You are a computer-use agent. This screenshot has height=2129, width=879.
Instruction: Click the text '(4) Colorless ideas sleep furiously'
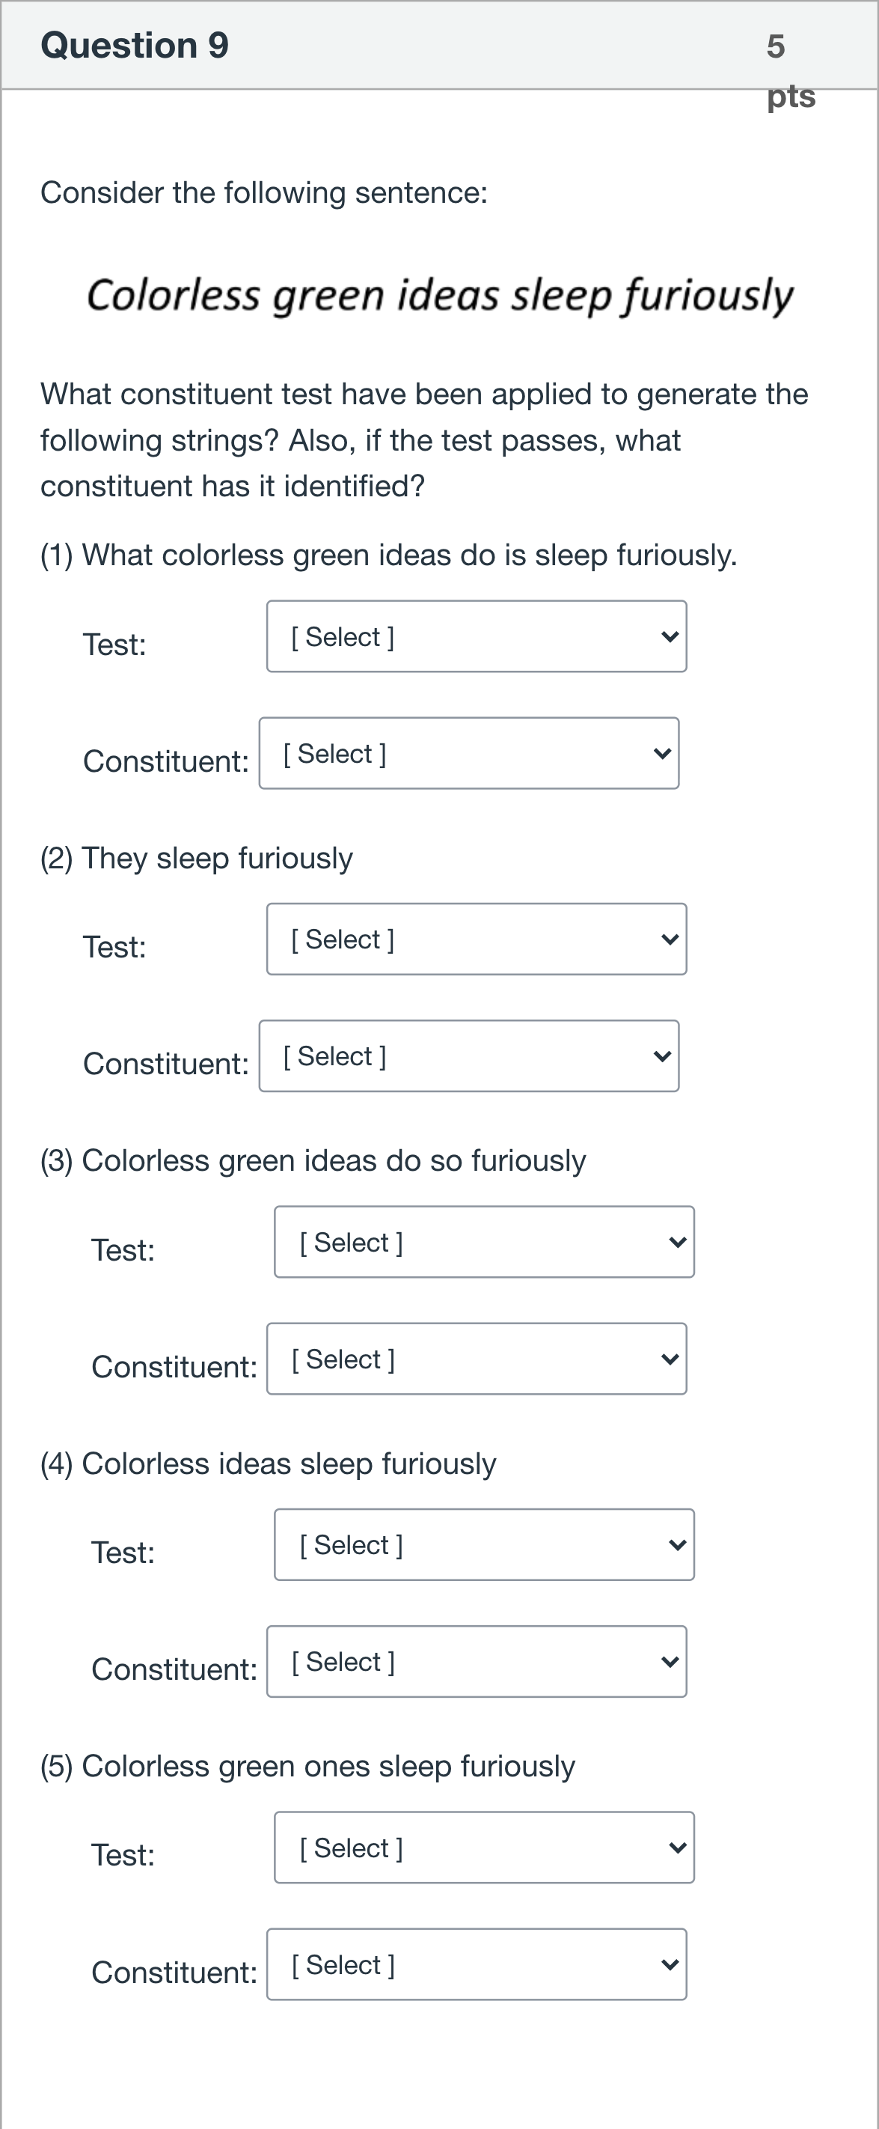coord(269,1464)
